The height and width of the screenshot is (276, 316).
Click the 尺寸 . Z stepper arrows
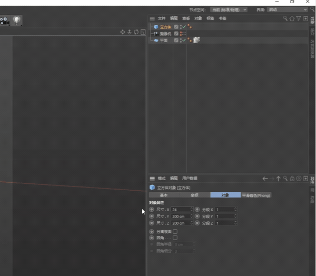pyautogui.click(x=192, y=223)
